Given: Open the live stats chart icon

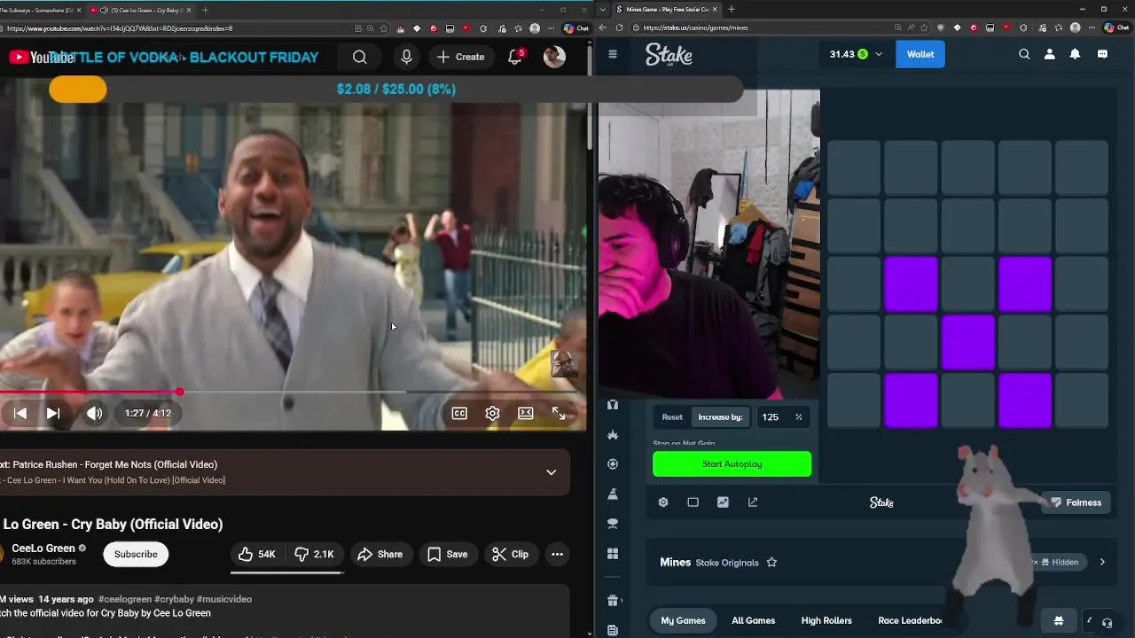Looking at the screenshot, I should coord(723,502).
